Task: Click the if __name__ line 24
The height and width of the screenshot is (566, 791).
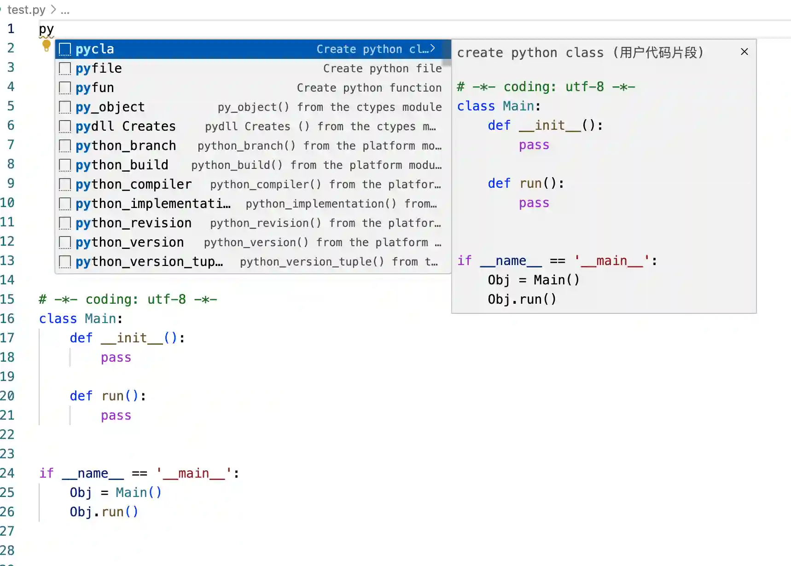Action: click(139, 473)
